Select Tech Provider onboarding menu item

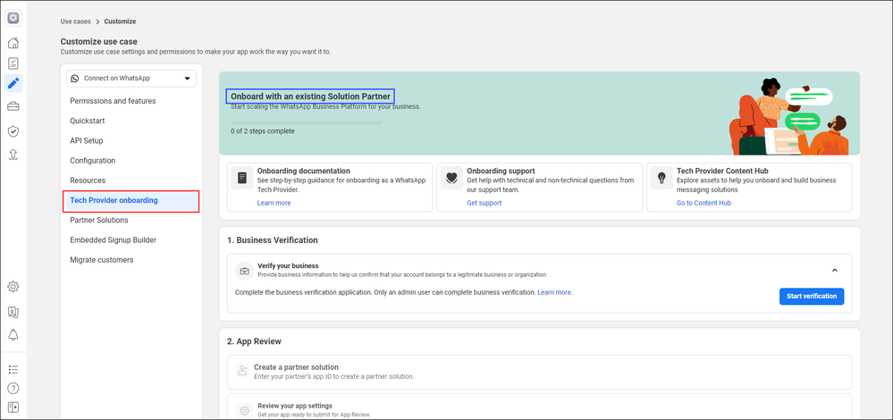click(131, 201)
